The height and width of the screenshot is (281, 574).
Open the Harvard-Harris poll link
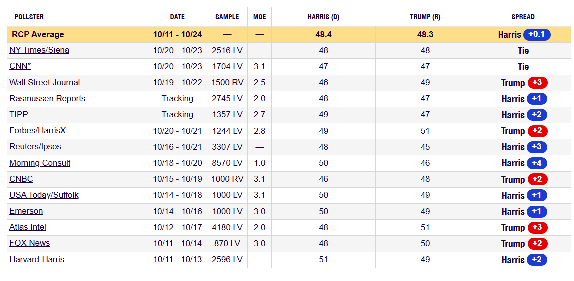[x=37, y=259]
